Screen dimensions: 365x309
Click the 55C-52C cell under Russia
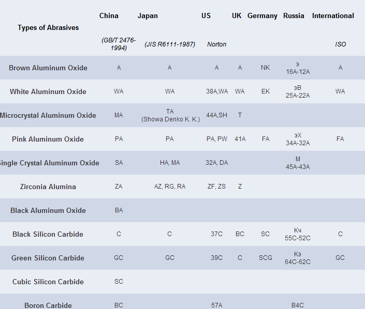298,238
